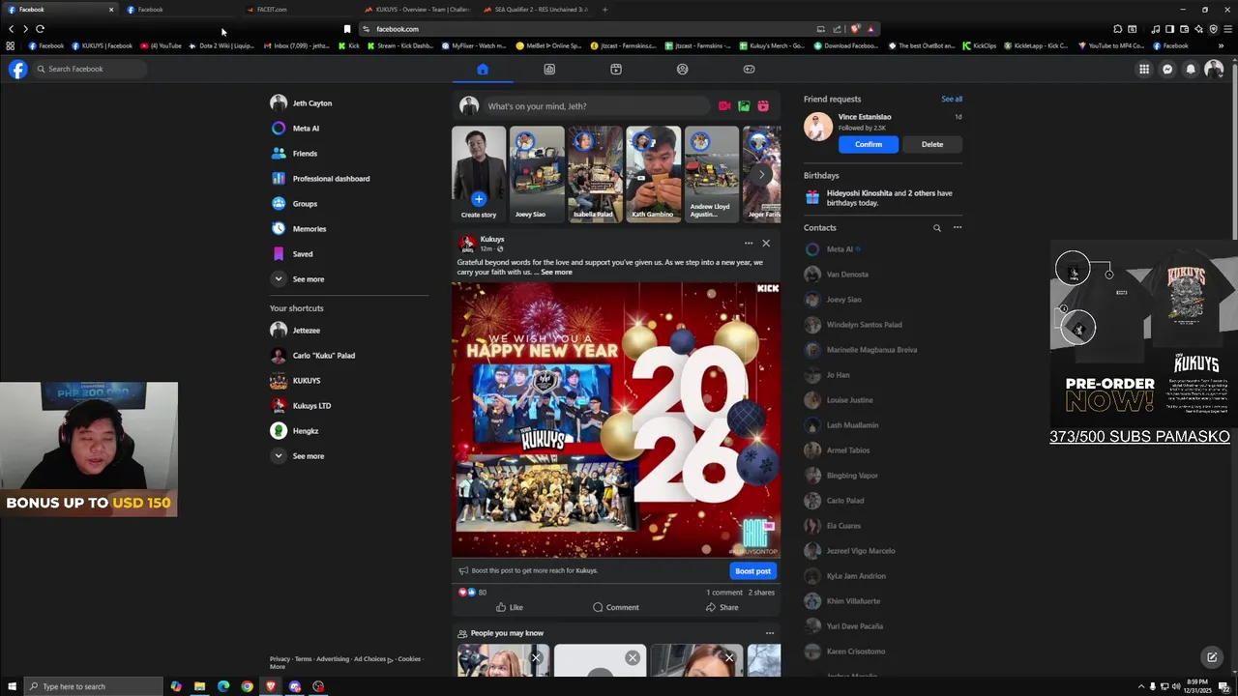
Task: Open Professional dashboard in sidebar
Action: point(348,179)
